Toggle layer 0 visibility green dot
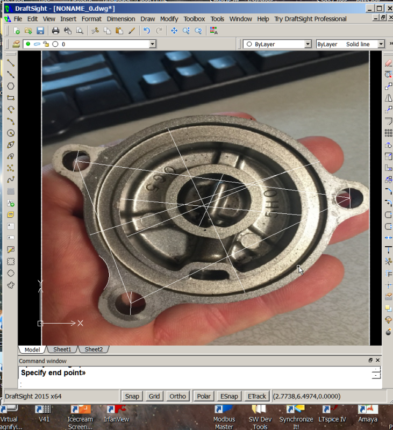Viewport: 393px width, 430px height. coord(28,44)
